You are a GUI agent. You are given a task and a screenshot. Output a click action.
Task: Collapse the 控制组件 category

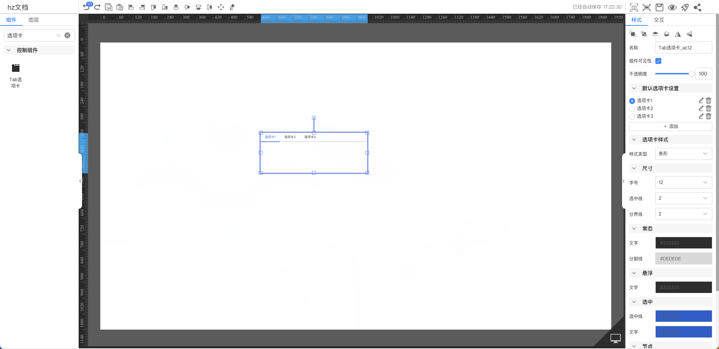point(9,50)
